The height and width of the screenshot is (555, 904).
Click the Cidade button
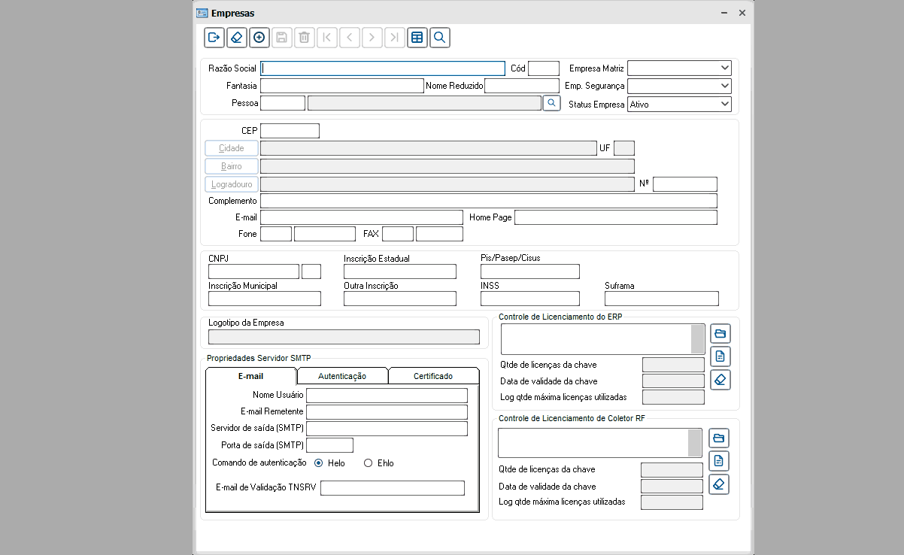(232, 148)
